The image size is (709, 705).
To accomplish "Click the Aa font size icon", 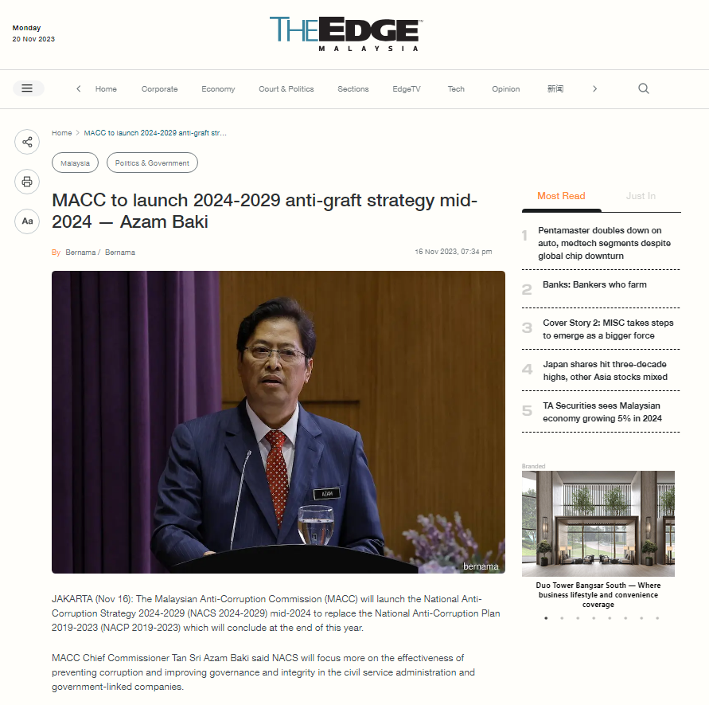I will [27, 221].
